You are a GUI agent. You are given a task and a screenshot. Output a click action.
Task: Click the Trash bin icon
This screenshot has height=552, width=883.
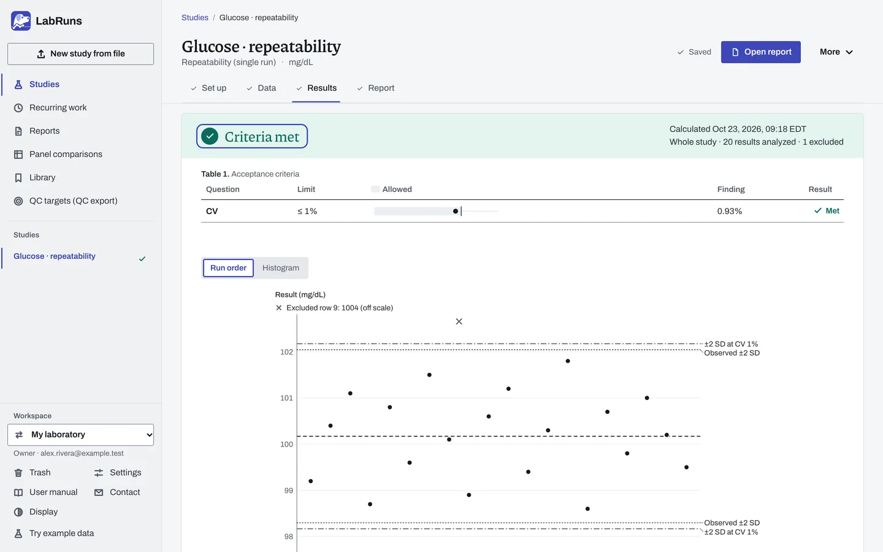(18, 473)
